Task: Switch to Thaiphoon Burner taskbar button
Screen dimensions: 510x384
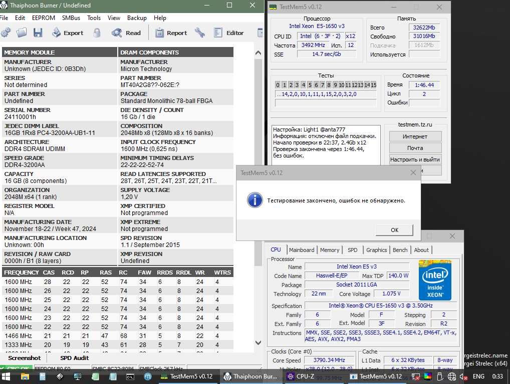Action: click(x=250, y=376)
